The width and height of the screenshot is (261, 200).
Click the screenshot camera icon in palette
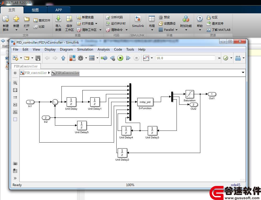click(x=15, y=164)
